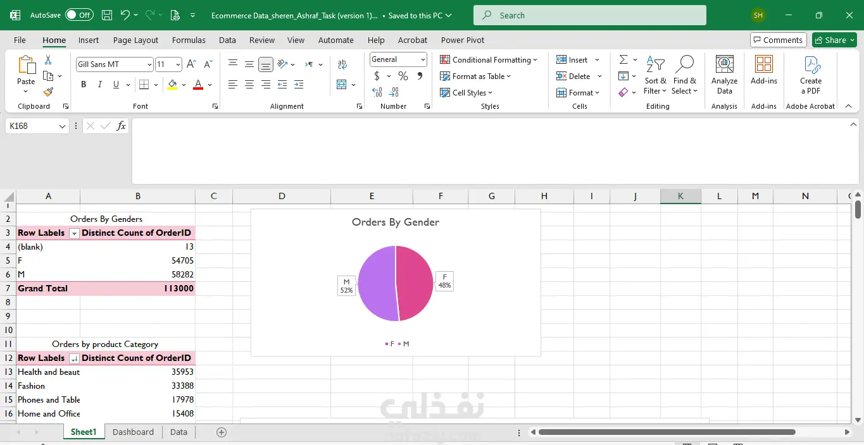Click the Decrease Decimal icon
The width and height of the screenshot is (864, 445).
394,92
